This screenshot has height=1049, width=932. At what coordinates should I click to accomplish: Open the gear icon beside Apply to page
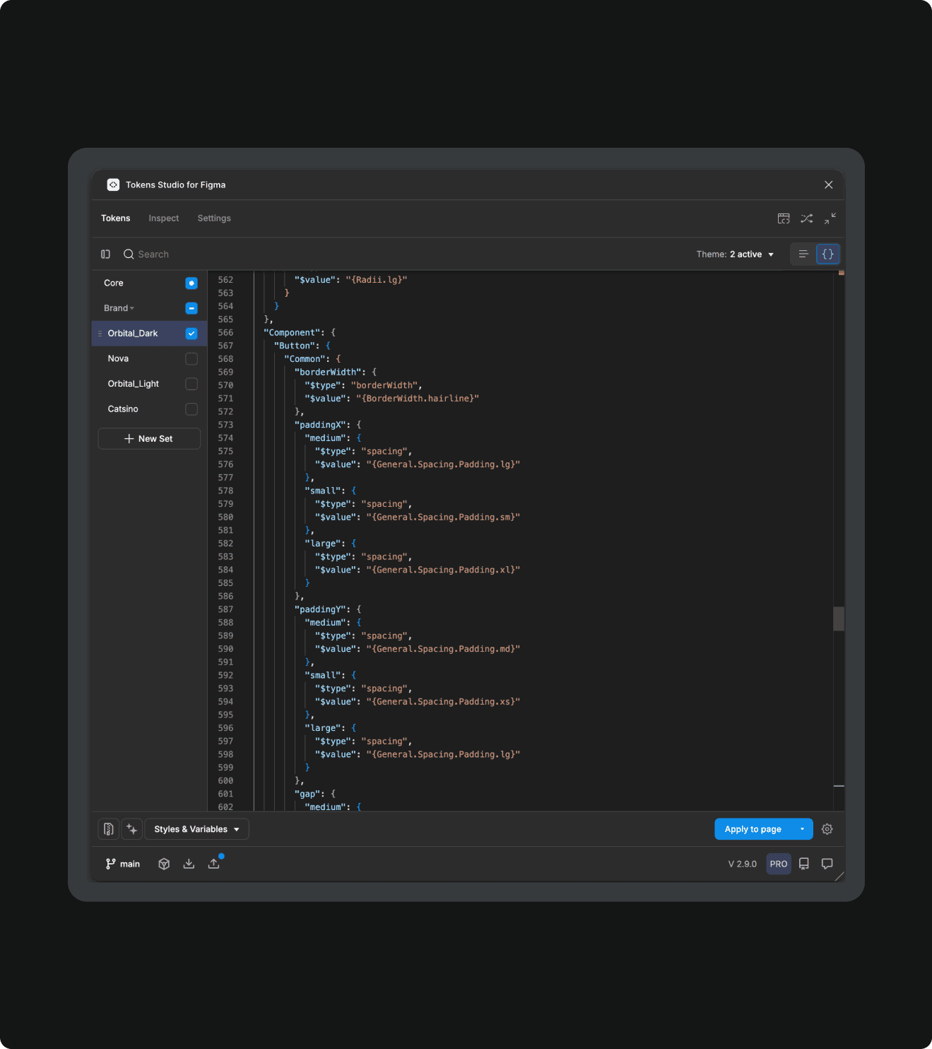pos(827,829)
